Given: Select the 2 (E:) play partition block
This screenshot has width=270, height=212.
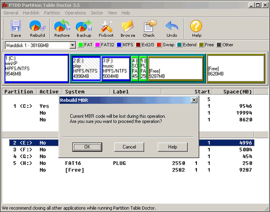Looking at the screenshot, I should [87, 68].
